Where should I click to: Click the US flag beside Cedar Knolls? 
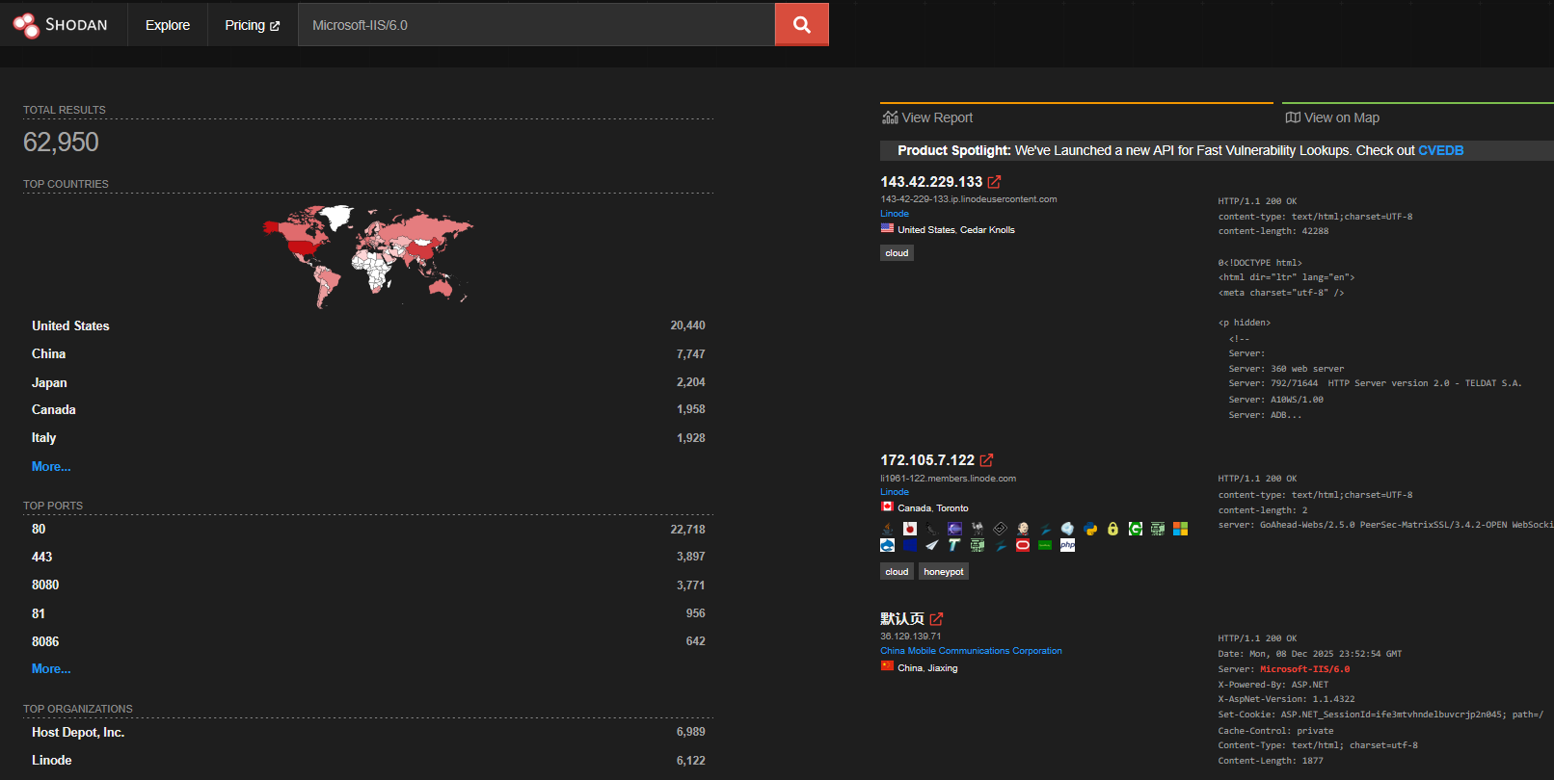(887, 228)
